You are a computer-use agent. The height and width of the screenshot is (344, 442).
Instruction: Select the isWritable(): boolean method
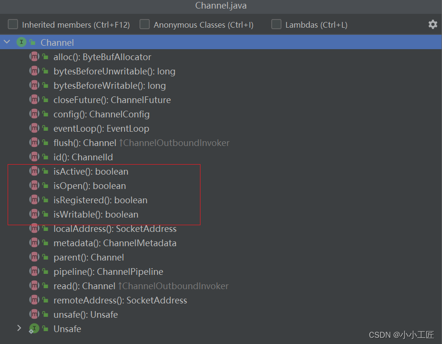tap(95, 214)
